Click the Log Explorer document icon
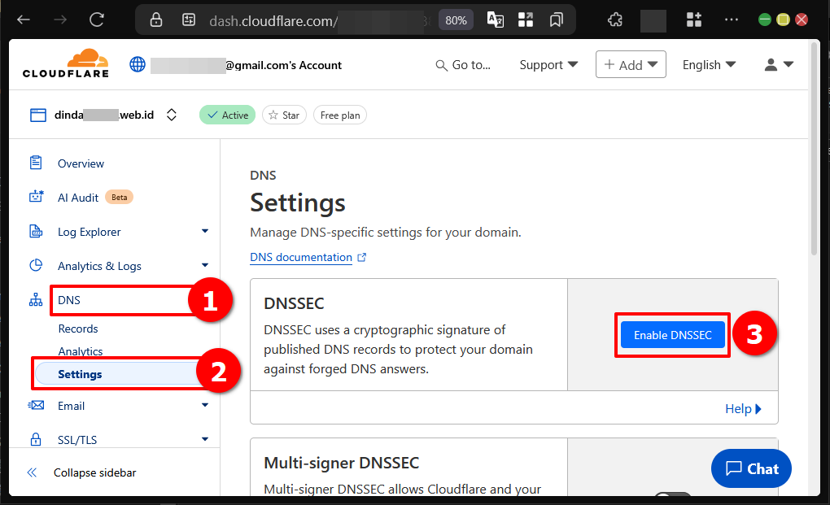Viewport: 830px width, 505px height. [36, 231]
